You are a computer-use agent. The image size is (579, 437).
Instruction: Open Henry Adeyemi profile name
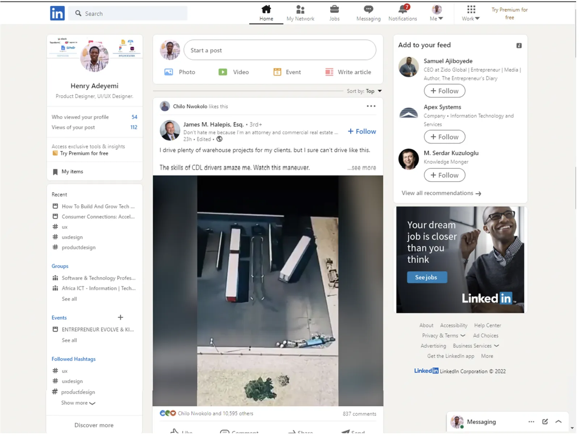point(94,86)
